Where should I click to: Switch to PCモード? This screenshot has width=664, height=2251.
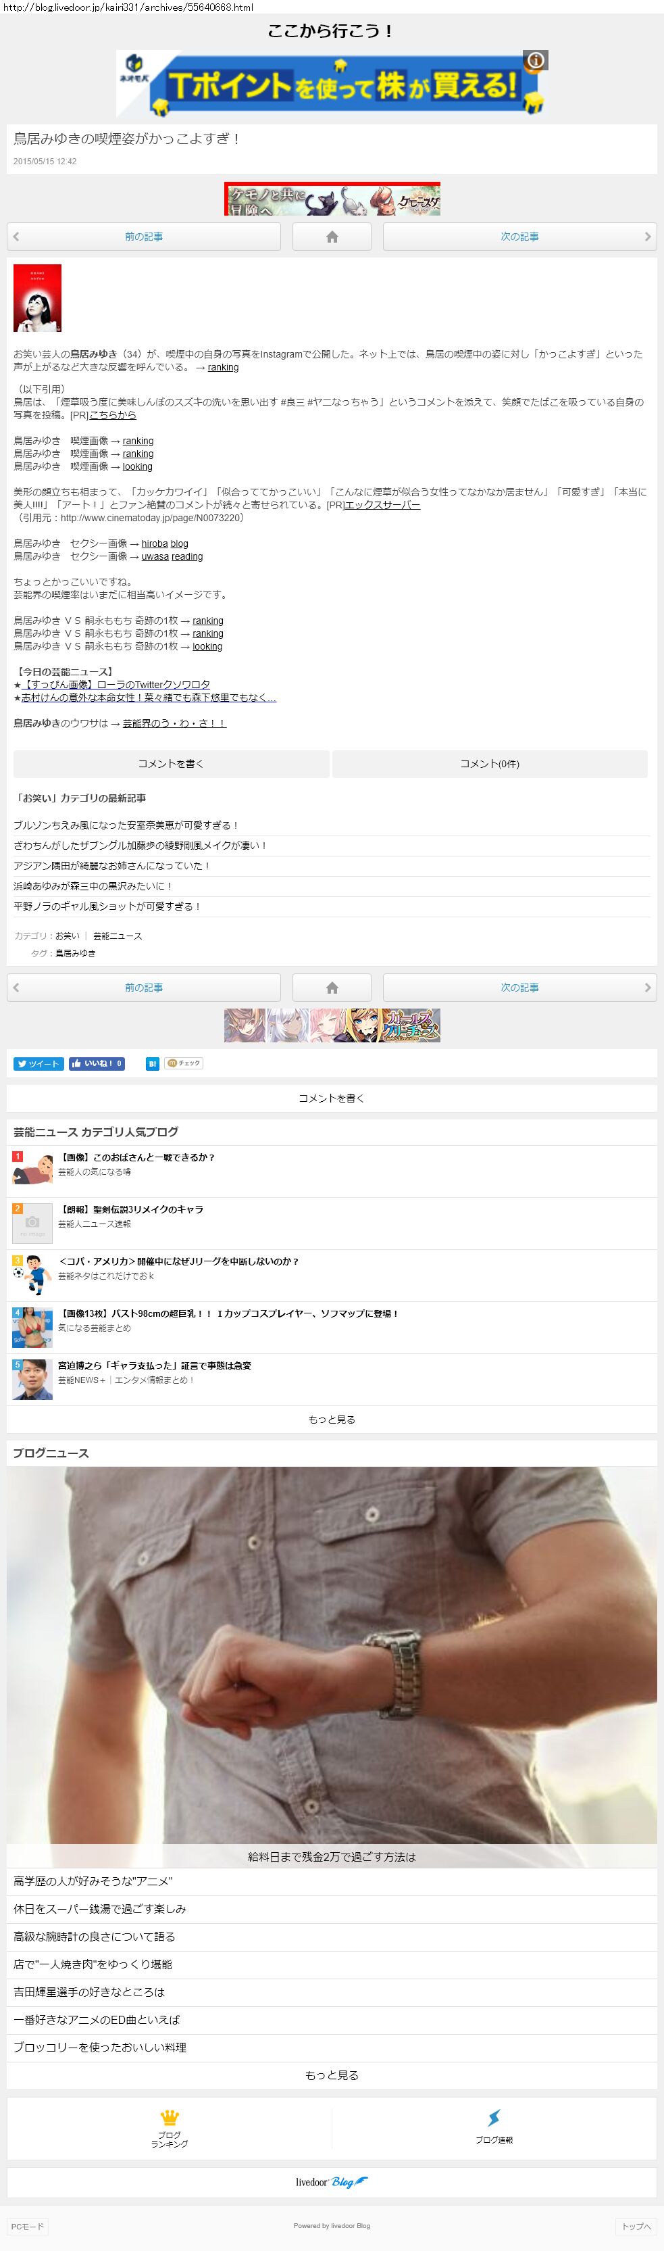[27, 2226]
